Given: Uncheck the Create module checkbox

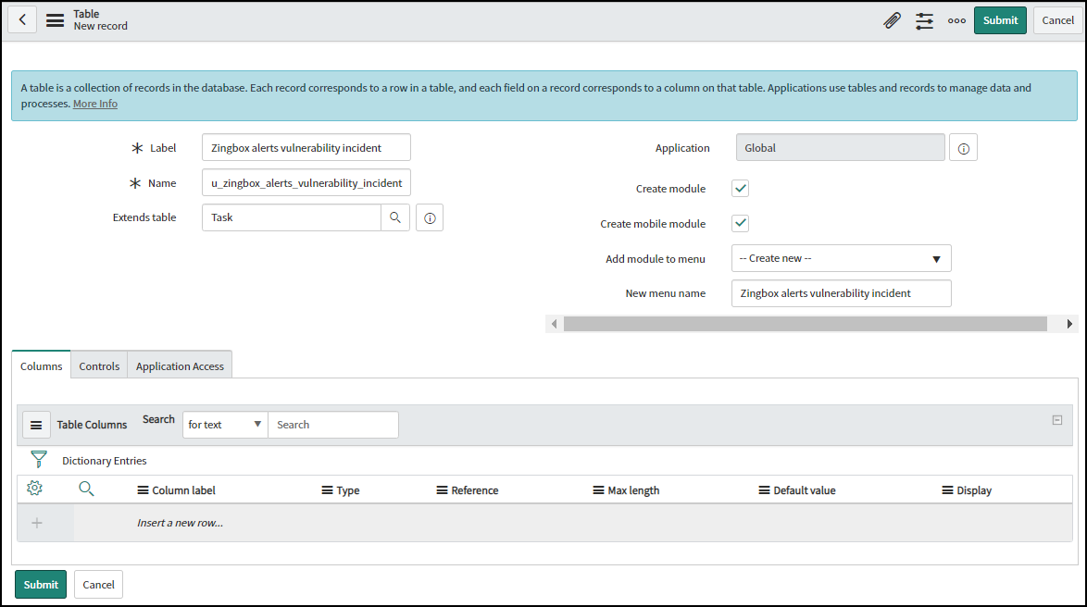Looking at the screenshot, I should click(741, 189).
